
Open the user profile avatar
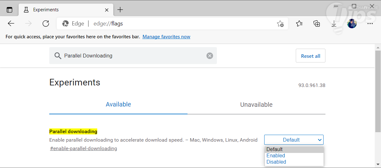point(352,24)
